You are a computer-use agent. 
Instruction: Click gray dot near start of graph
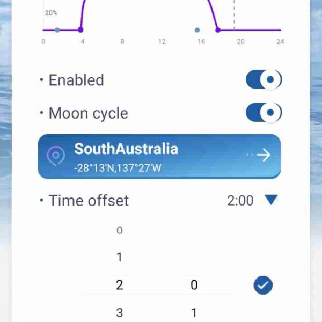(57, 30)
